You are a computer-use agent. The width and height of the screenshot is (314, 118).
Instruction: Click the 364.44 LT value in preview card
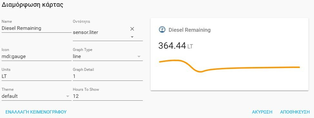176,46
